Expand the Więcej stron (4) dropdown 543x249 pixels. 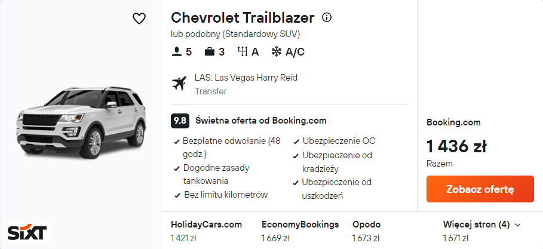(x=482, y=225)
